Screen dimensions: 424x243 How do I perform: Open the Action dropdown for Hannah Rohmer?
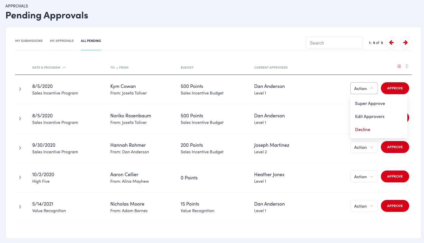(364, 147)
